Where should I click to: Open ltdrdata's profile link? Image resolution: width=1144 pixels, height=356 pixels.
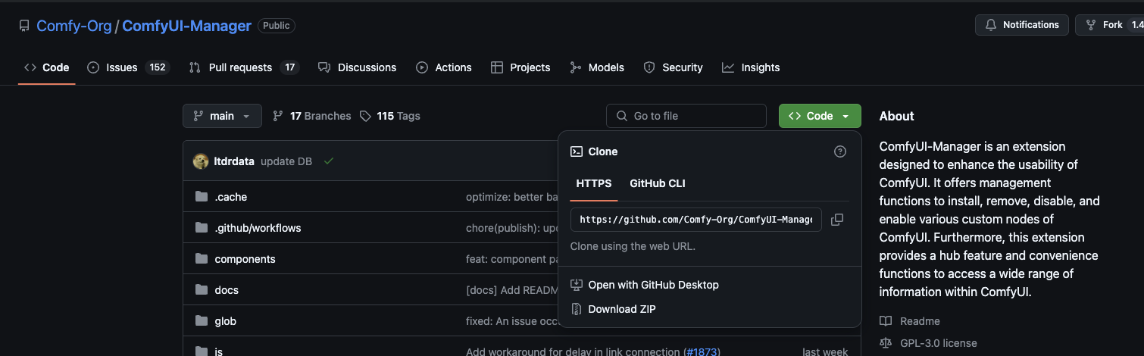(x=235, y=161)
